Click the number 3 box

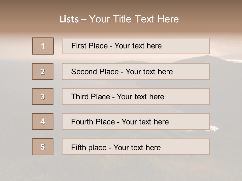pos(43,97)
